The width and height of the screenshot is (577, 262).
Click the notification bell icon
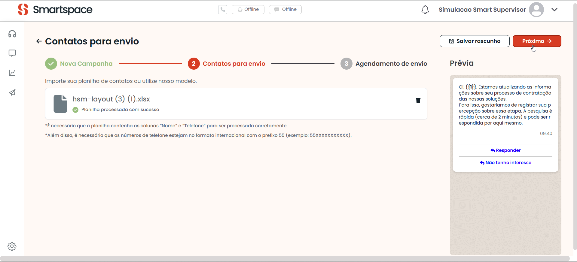[x=425, y=10]
